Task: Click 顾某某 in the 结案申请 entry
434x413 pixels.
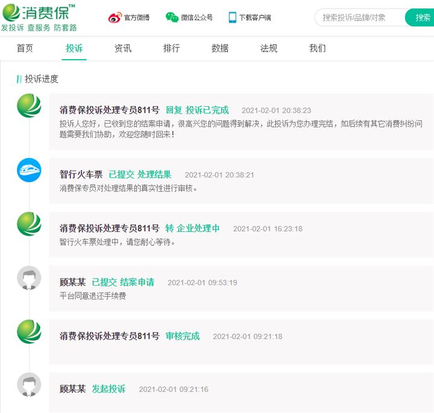Action: point(72,282)
